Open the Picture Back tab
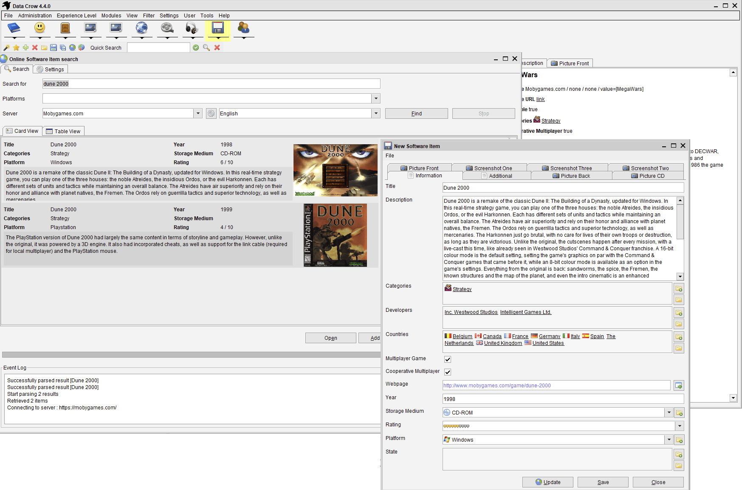742x490 pixels. [x=571, y=176]
